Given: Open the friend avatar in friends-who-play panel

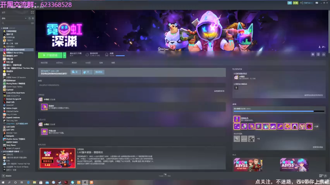Looking at the screenshot, I should coord(236,78).
